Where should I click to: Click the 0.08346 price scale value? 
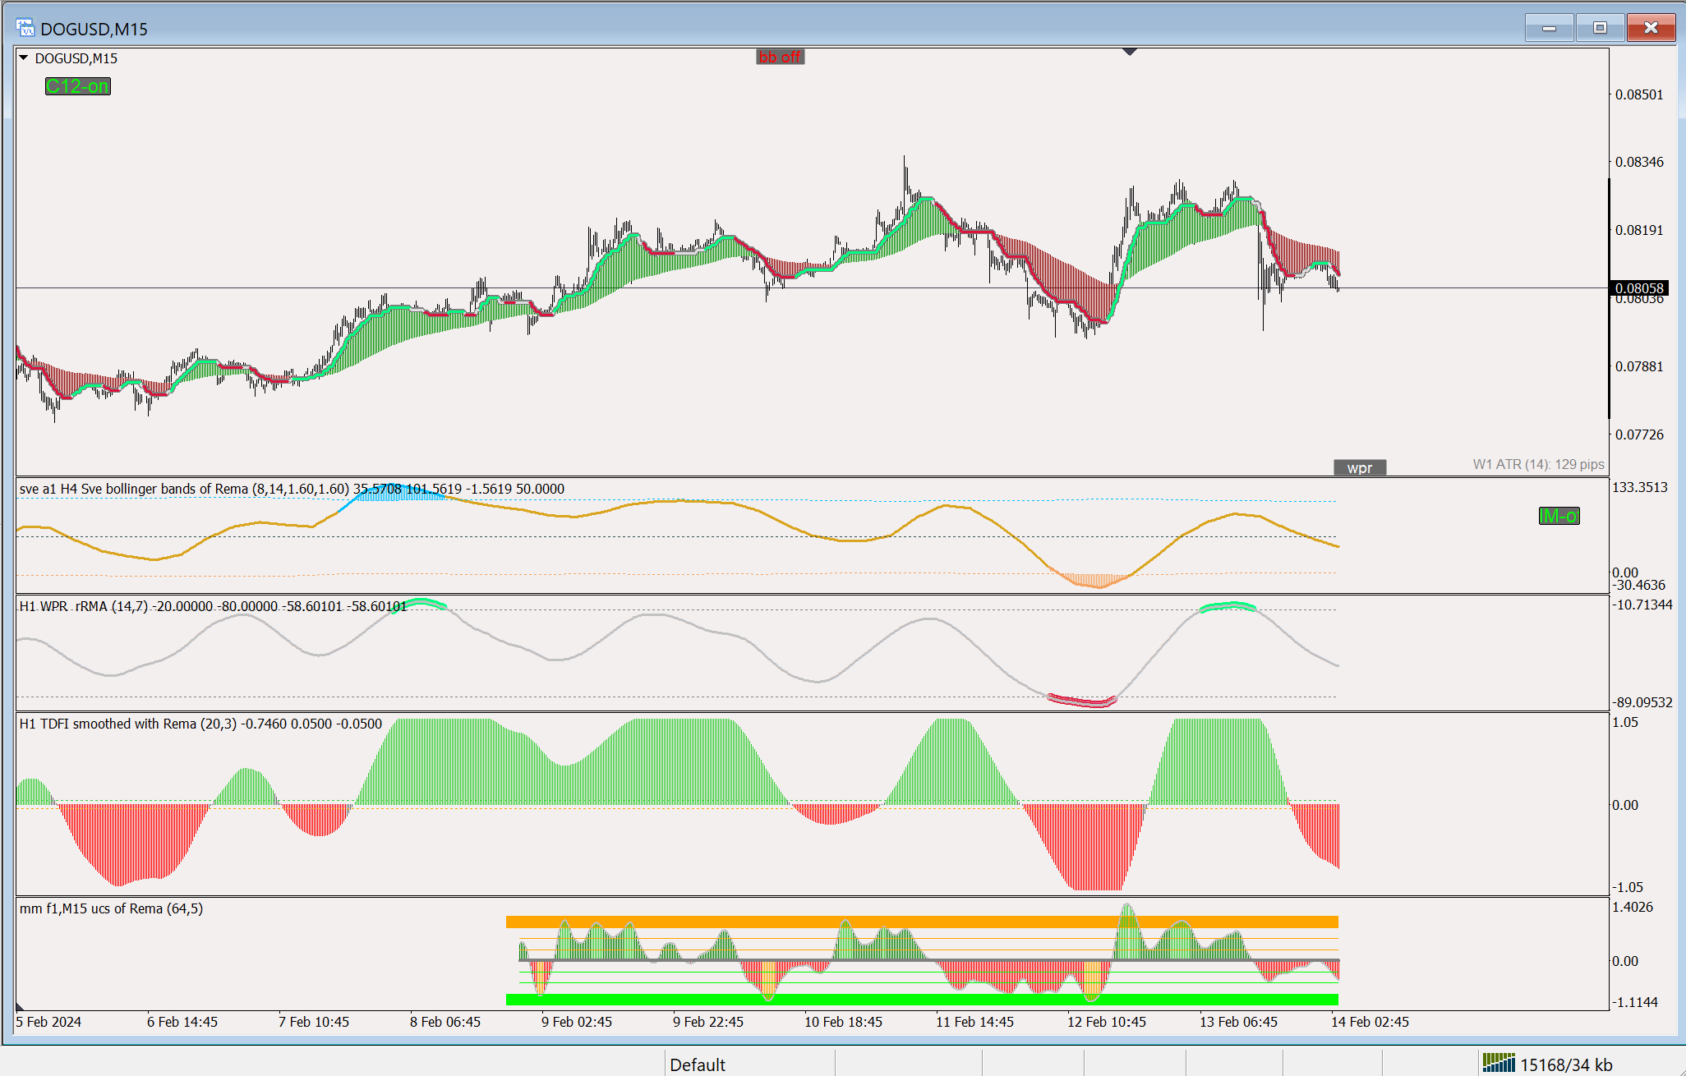(x=1638, y=162)
